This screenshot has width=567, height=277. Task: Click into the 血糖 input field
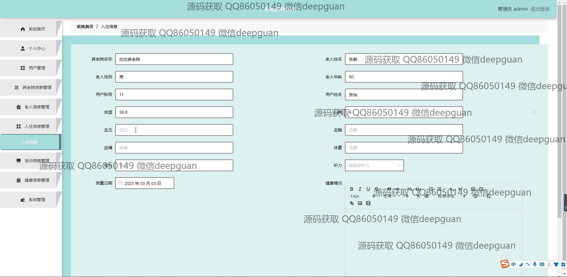pyautogui.click(x=174, y=148)
